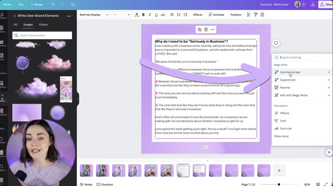Select page 8 thumbnail

coord(199,170)
